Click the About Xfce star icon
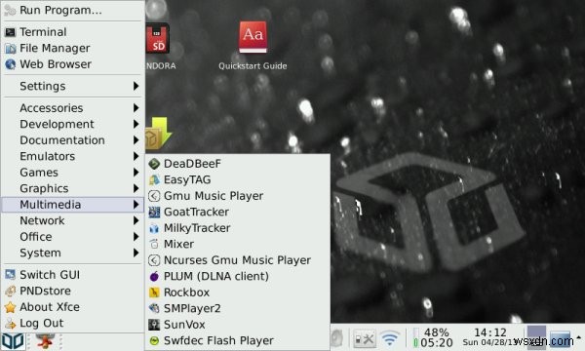Screen dimensions: 585x351 click(x=10, y=307)
